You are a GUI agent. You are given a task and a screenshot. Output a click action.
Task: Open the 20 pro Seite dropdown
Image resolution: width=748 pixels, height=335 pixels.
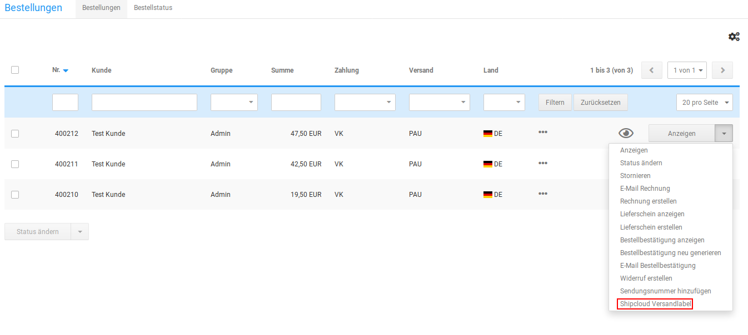click(x=704, y=103)
